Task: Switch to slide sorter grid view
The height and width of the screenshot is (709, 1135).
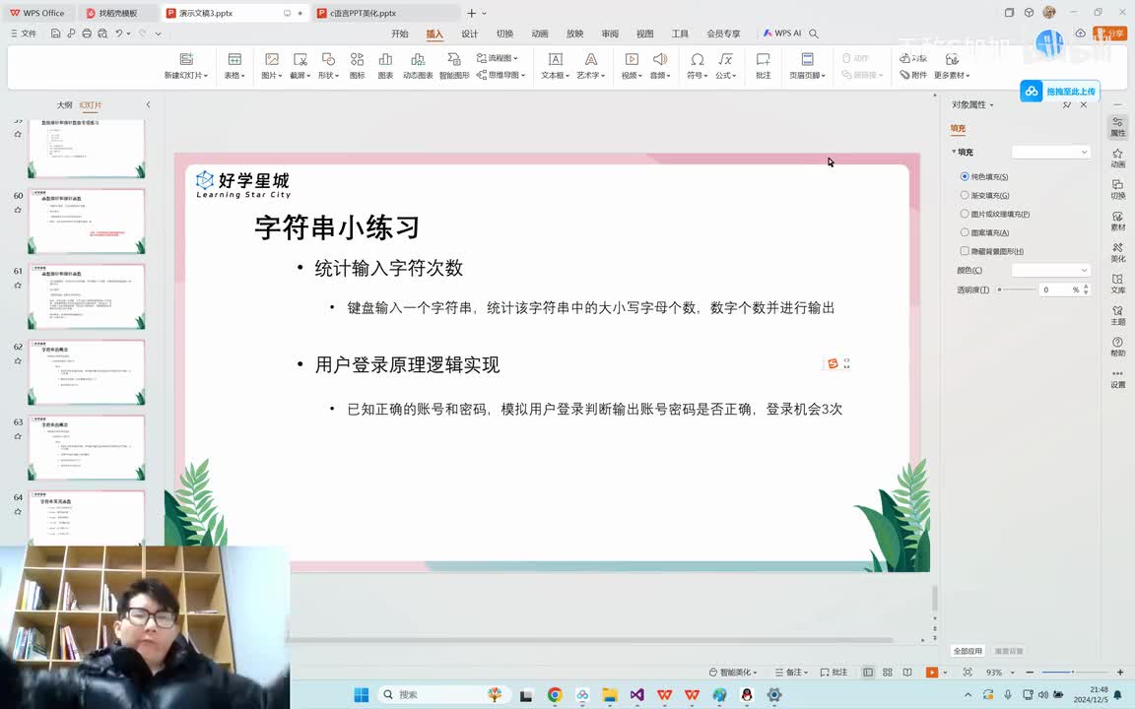Action: (888, 673)
